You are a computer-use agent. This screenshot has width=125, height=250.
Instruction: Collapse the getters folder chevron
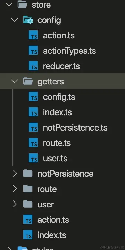15,81
